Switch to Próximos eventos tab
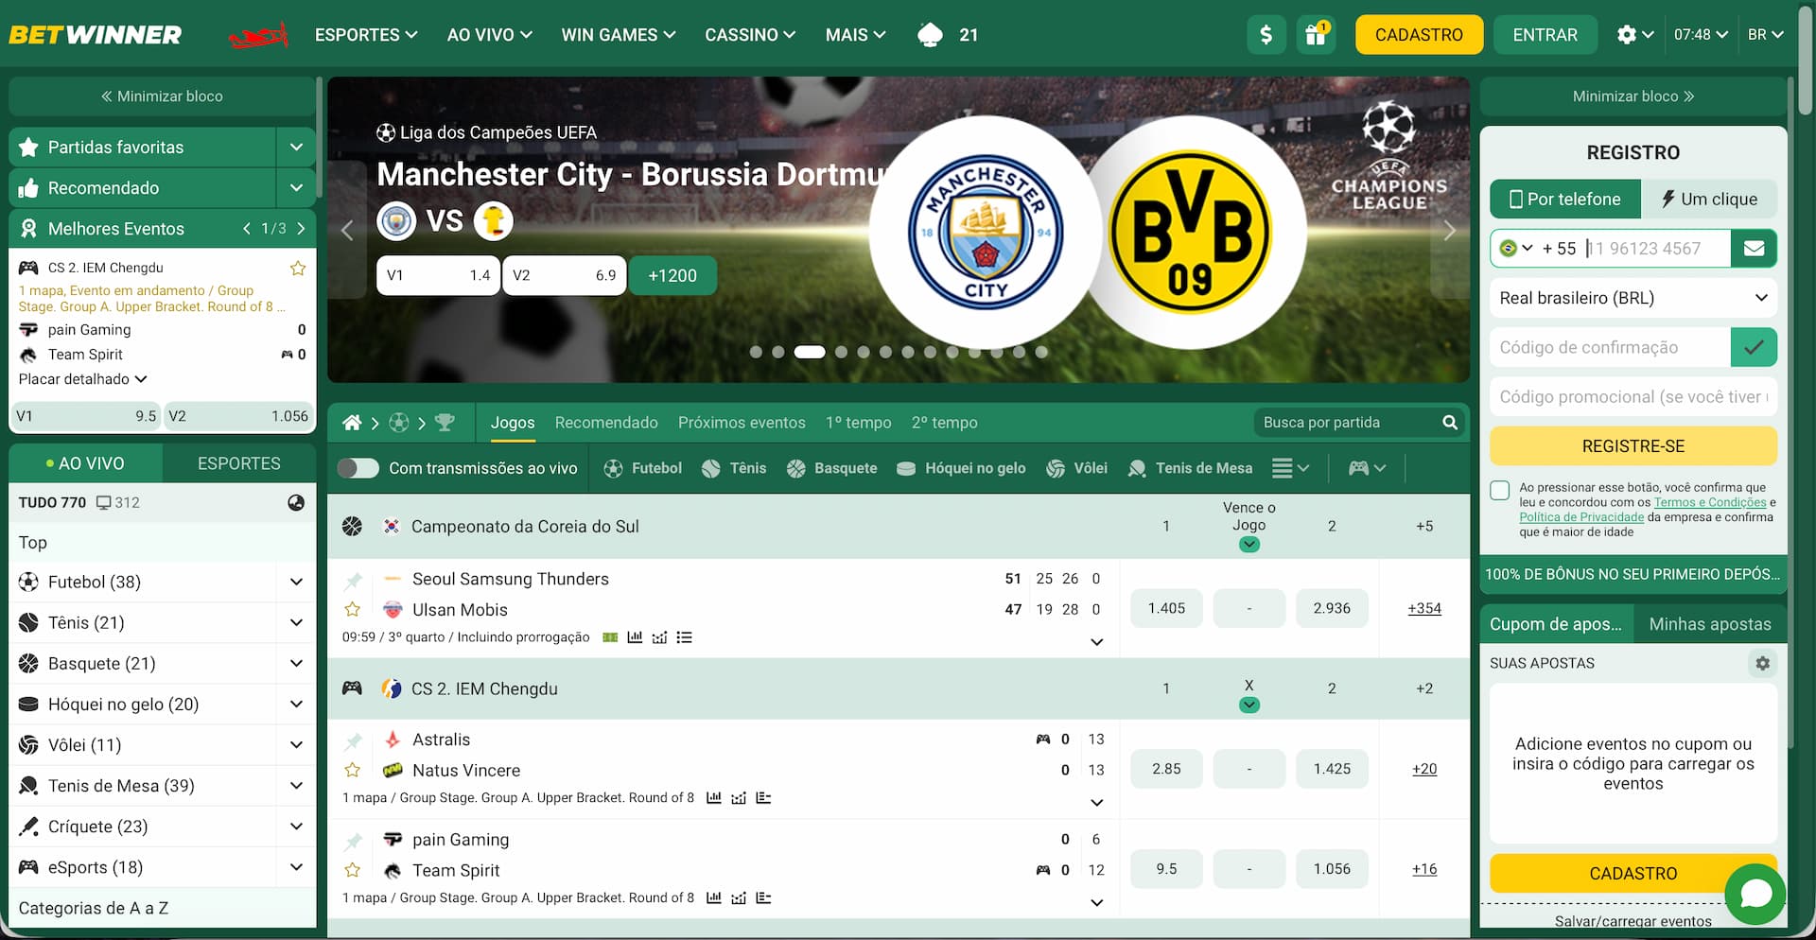Image resolution: width=1816 pixels, height=940 pixels. (742, 423)
